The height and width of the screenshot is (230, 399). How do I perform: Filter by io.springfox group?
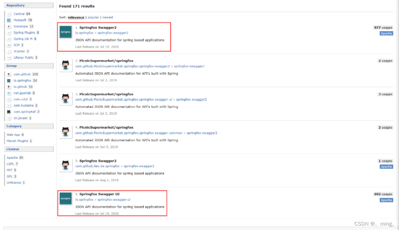point(22,81)
